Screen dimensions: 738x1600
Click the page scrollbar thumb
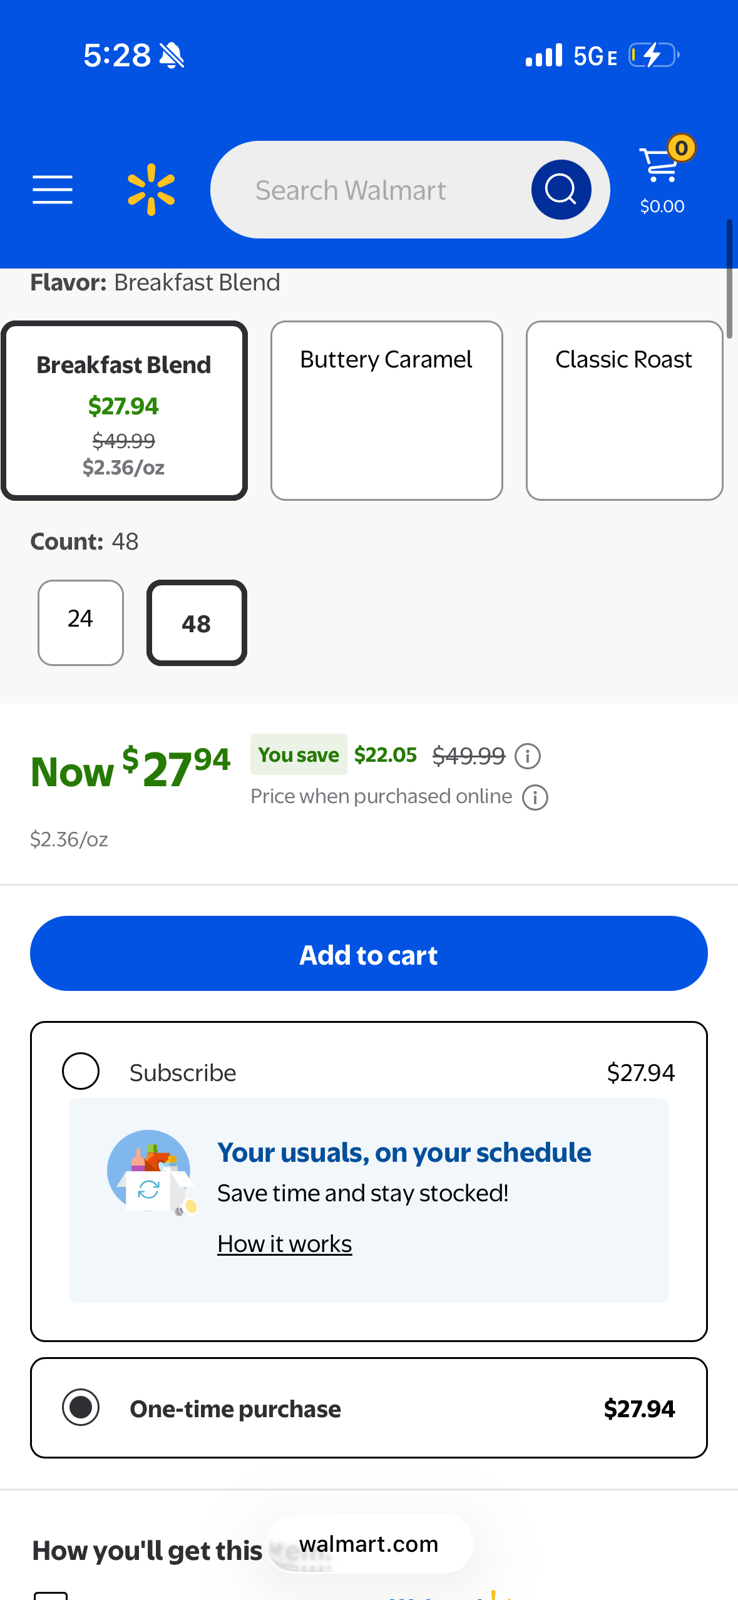pos(729,279)
